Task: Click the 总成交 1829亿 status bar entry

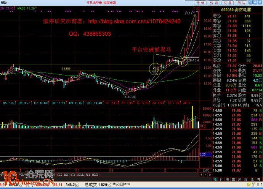Action: 98,184
